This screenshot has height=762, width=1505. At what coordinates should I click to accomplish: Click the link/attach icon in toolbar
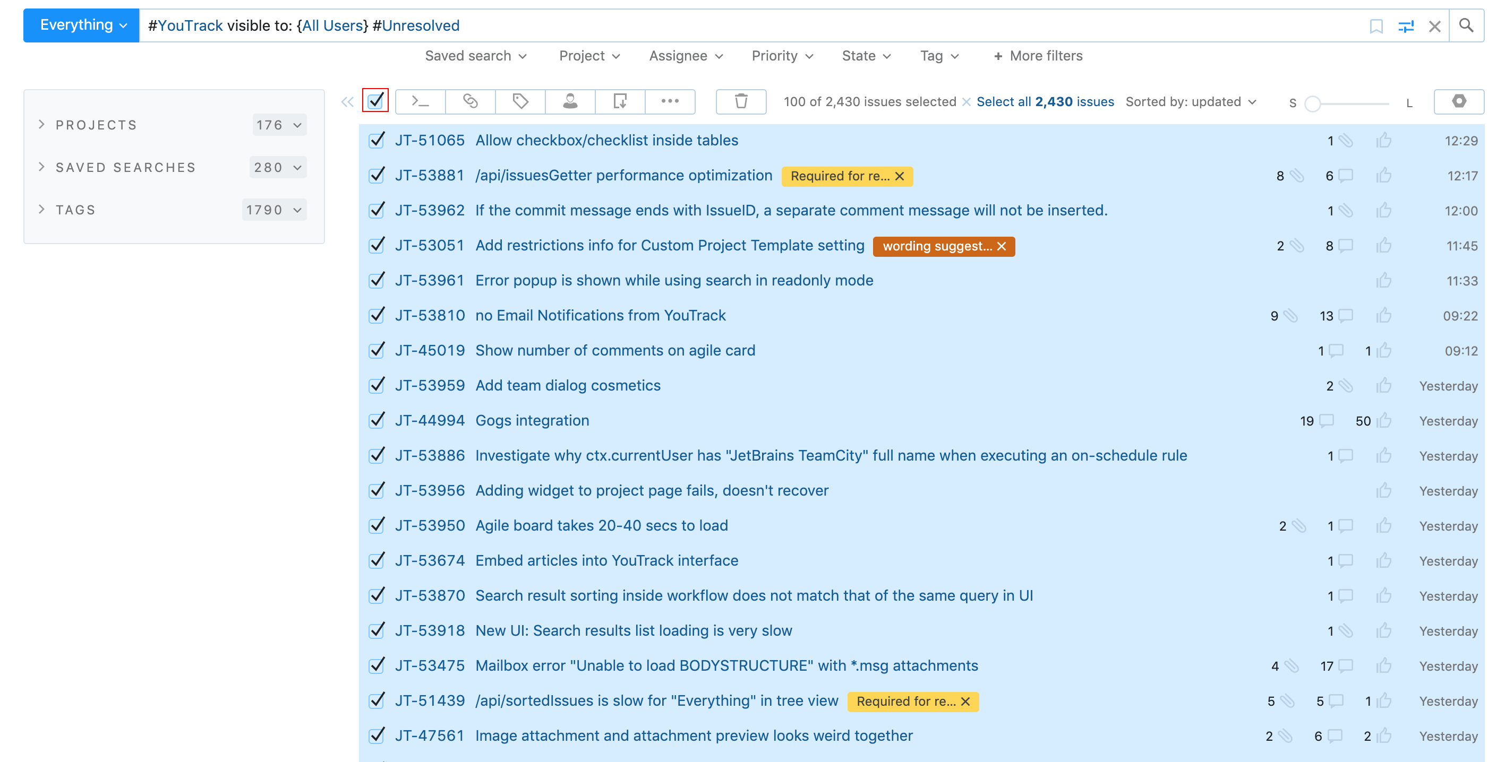469,101
